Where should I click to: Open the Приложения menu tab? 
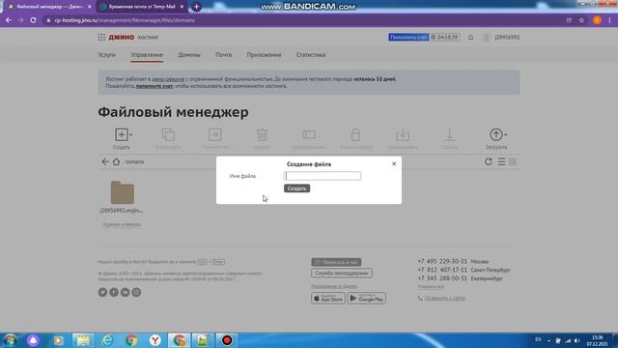[x=264, y=55]
